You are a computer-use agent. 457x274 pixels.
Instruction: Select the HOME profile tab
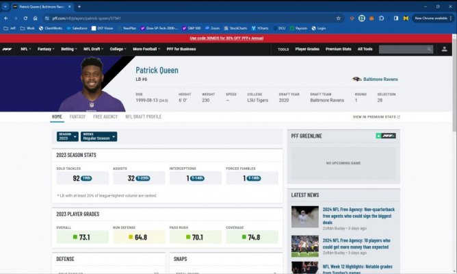point(57,116)
